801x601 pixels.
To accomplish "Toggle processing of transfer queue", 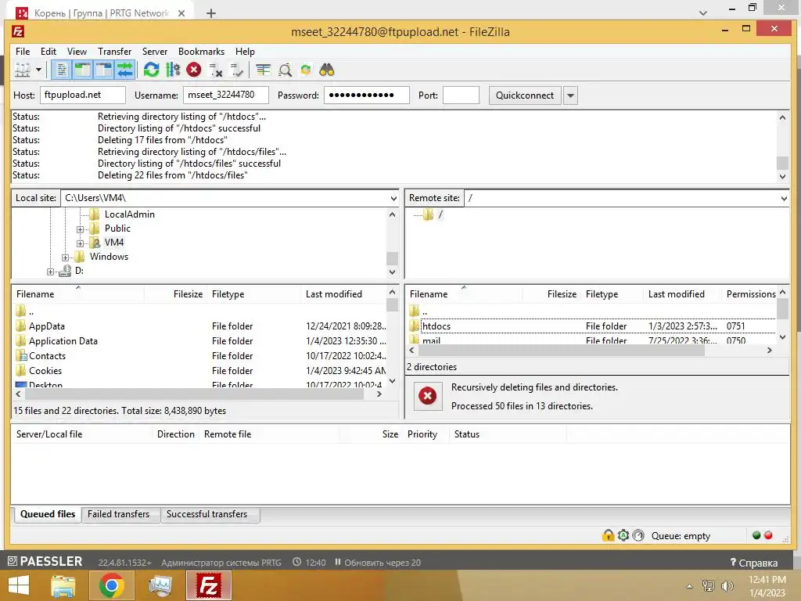I will 173,70.
